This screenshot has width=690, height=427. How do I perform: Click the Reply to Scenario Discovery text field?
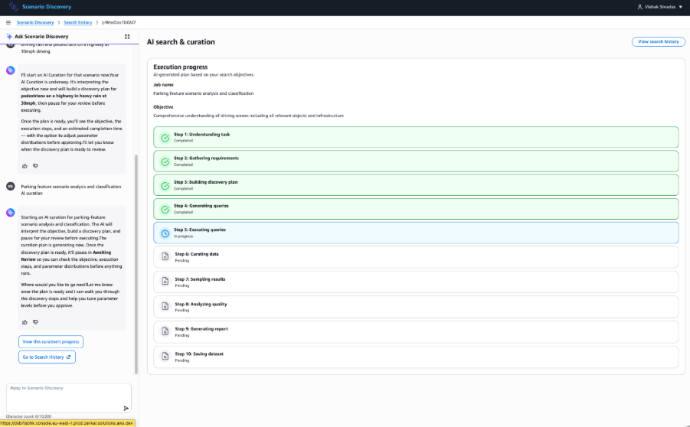[x=69, y=398]
